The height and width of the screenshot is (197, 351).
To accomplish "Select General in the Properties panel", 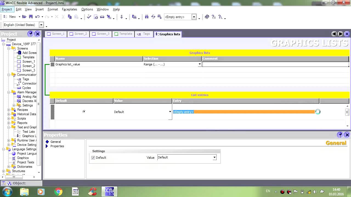I will click(55, 142).
